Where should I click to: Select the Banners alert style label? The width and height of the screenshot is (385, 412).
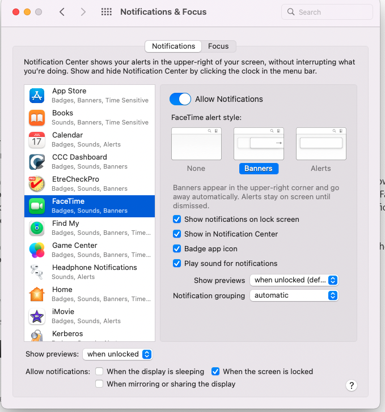259,169
